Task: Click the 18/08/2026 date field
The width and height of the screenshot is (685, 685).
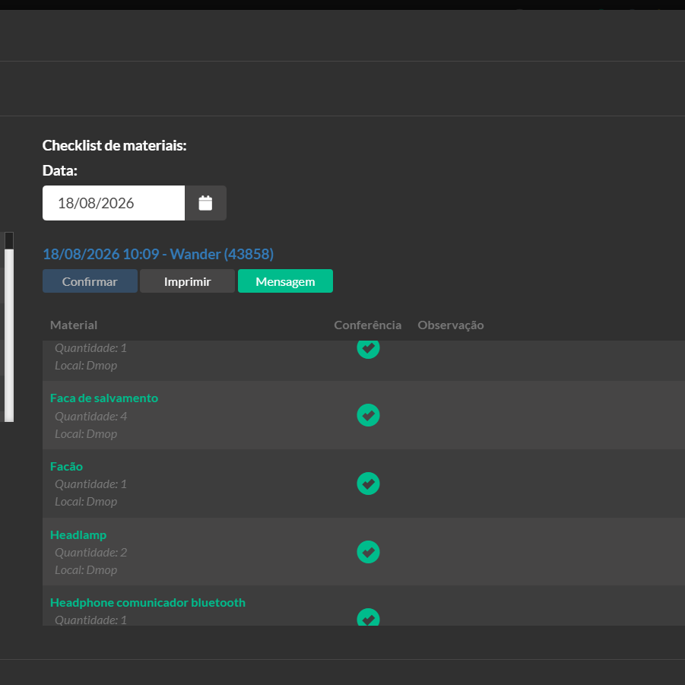Action: [x=113, y=203]
